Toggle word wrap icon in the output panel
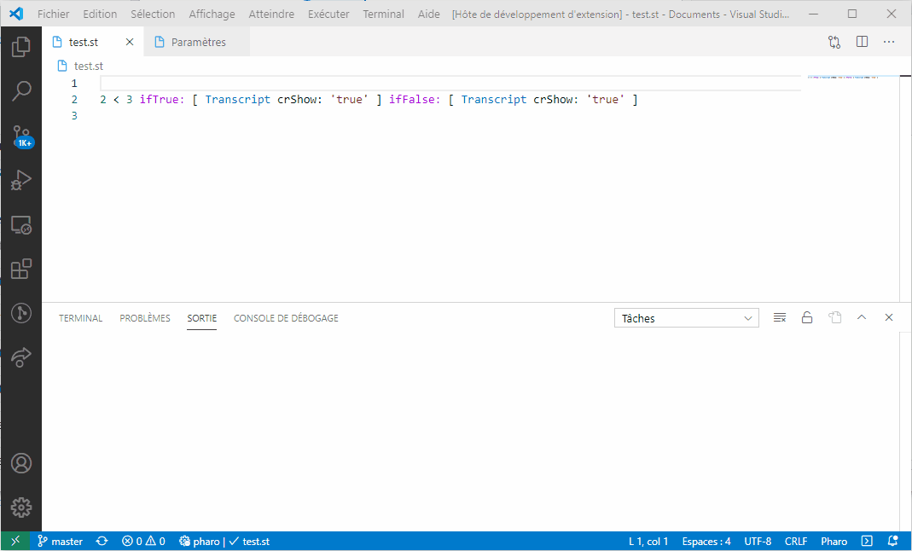Viewport: 912px width, 551px height. point(834,316)
